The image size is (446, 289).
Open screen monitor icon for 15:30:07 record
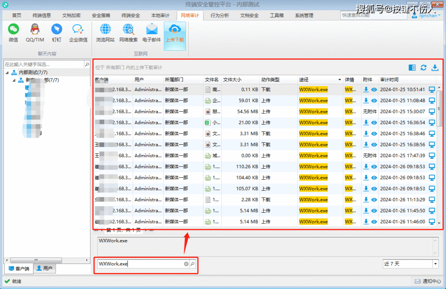(x=432, y=112)
